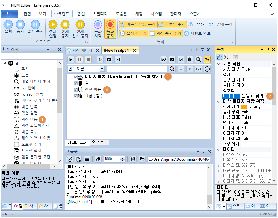Switch to the 시작 페이지 document tab
Viewport: 278px width, 218px height.
pos(82,50)
